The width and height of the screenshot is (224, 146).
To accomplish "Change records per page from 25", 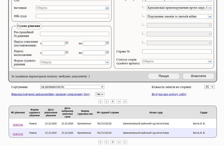I will click(209, 87).
